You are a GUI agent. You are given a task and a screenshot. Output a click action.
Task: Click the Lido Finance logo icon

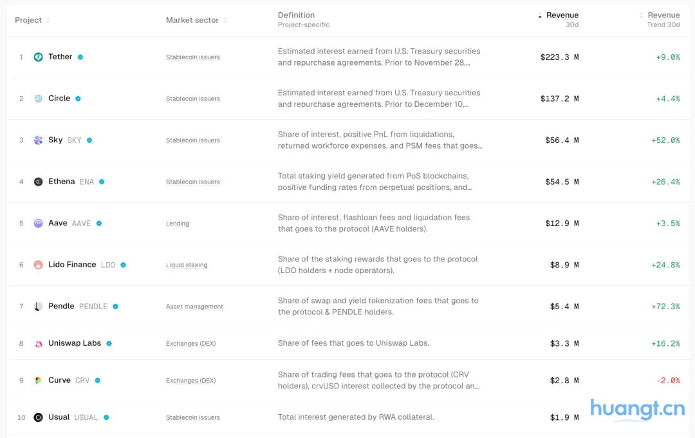pos(38,265)
